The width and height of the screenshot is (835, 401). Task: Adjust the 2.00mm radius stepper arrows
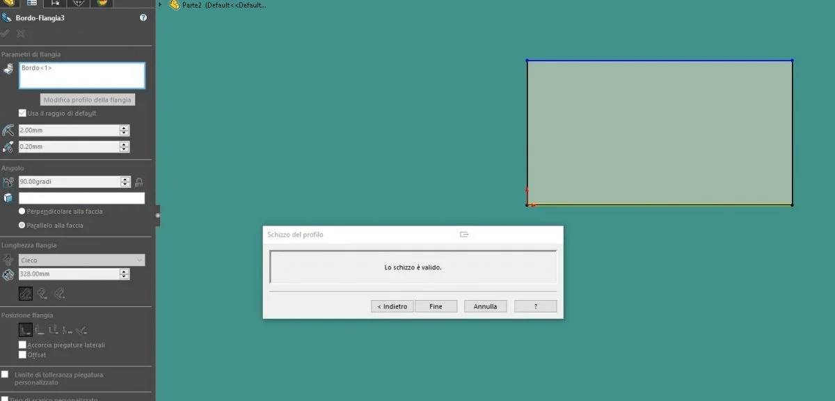125,130
